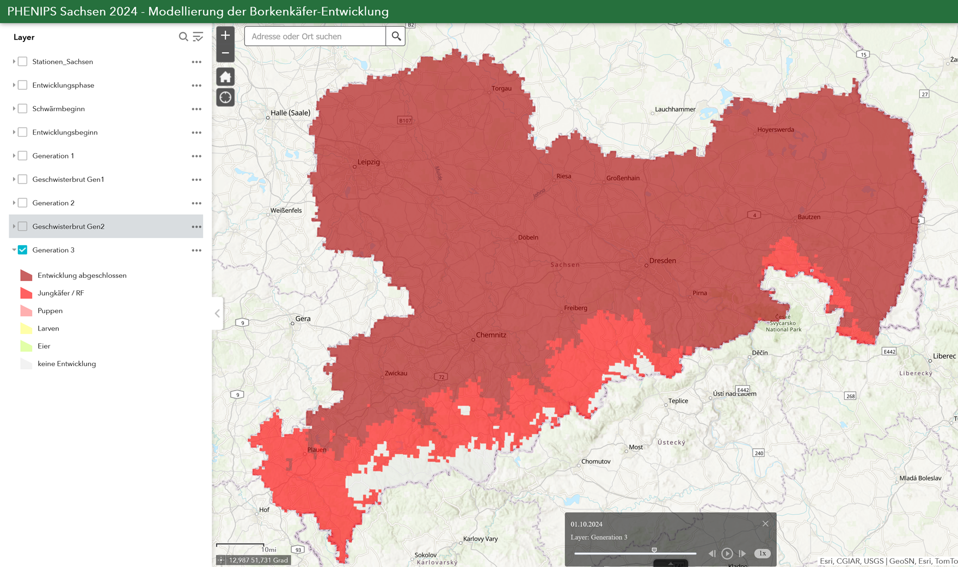Zoom in on the map
This screenshot has height=567, width=958.
pyautogui.click(x=225, y=35)
